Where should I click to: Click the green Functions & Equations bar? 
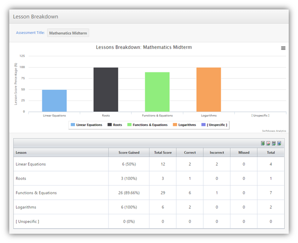(x=157, y=92)
